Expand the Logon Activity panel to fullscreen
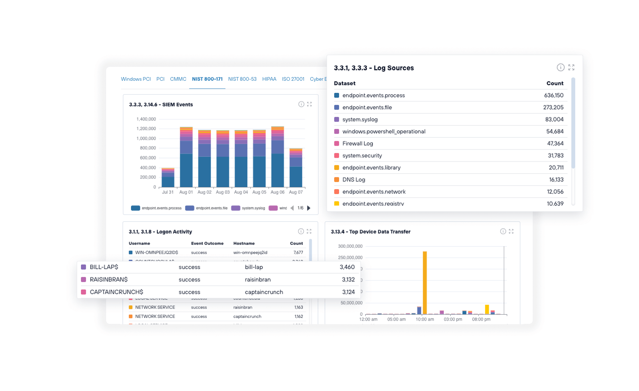 309,231
